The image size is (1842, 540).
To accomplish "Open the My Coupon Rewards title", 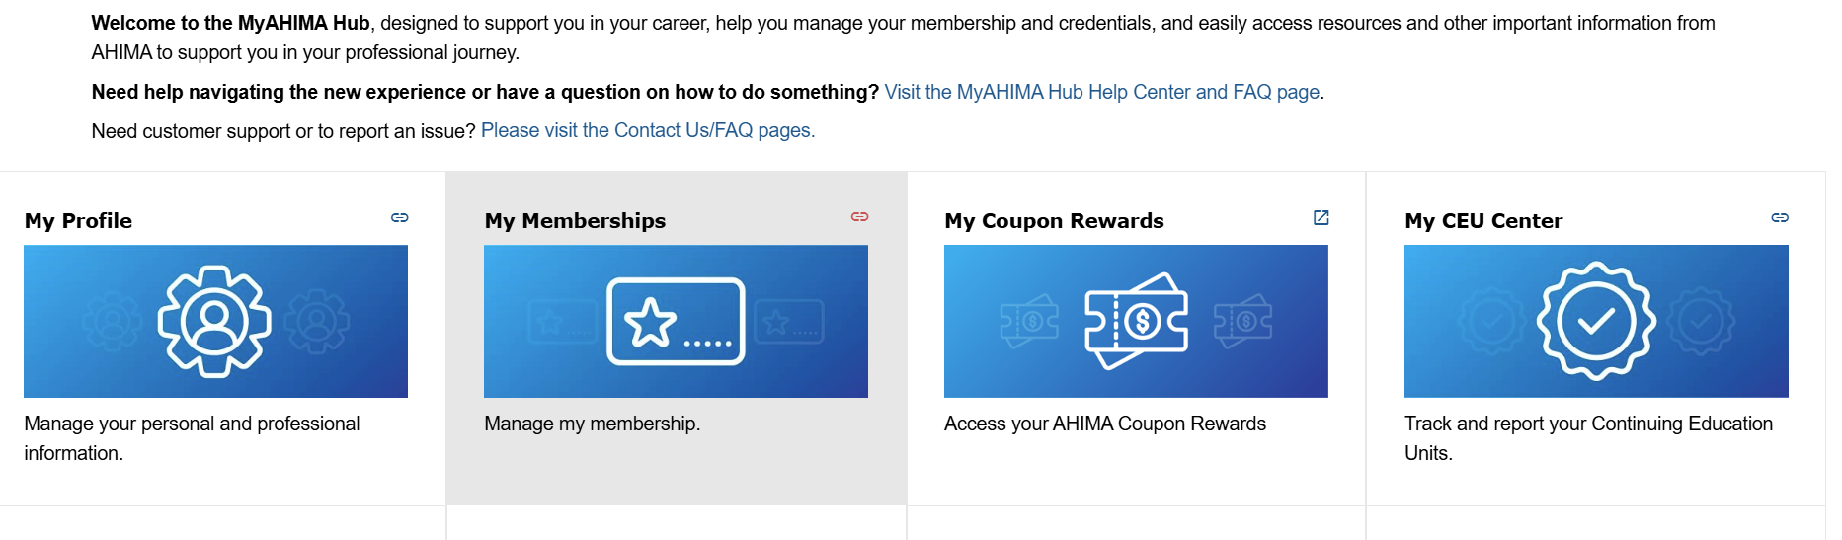I will [1054, 221].
